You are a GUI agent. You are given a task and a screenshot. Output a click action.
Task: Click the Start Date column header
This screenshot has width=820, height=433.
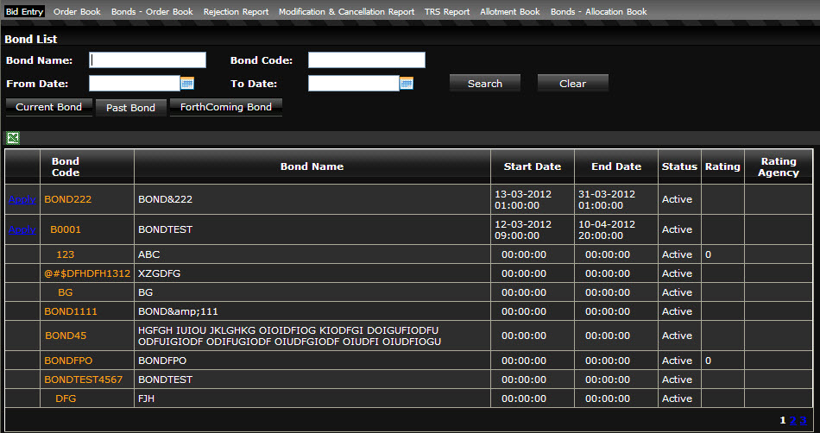click(x=533, y=166)
